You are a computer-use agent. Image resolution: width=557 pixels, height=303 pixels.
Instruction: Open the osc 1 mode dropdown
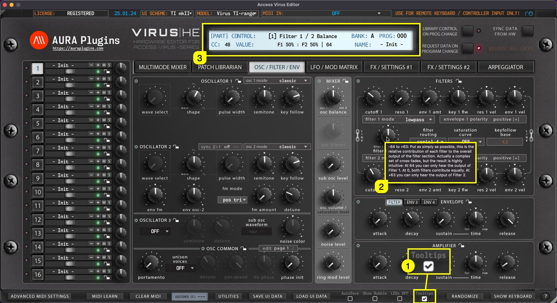pos(277,81)
